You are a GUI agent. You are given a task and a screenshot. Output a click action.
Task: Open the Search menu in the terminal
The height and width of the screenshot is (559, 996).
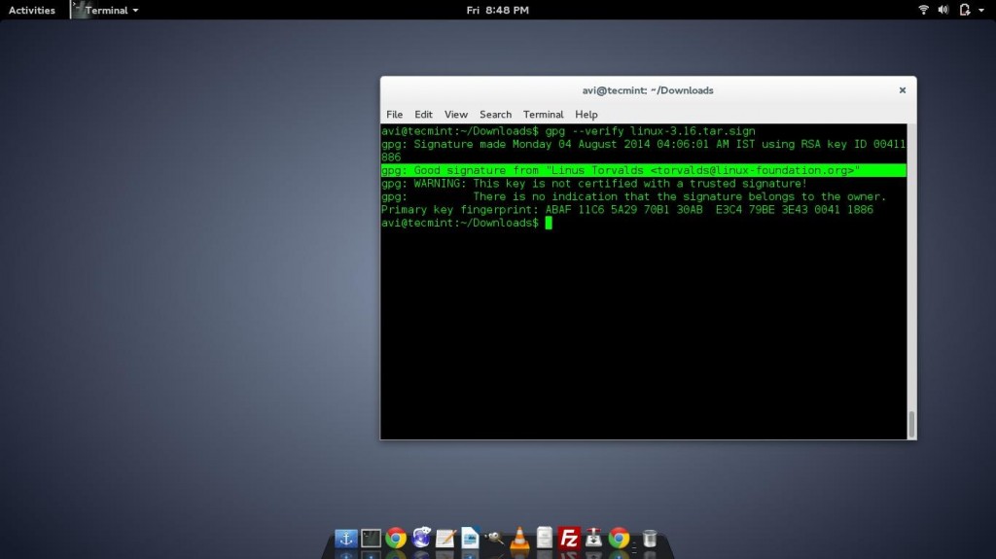tap(495, 114)
